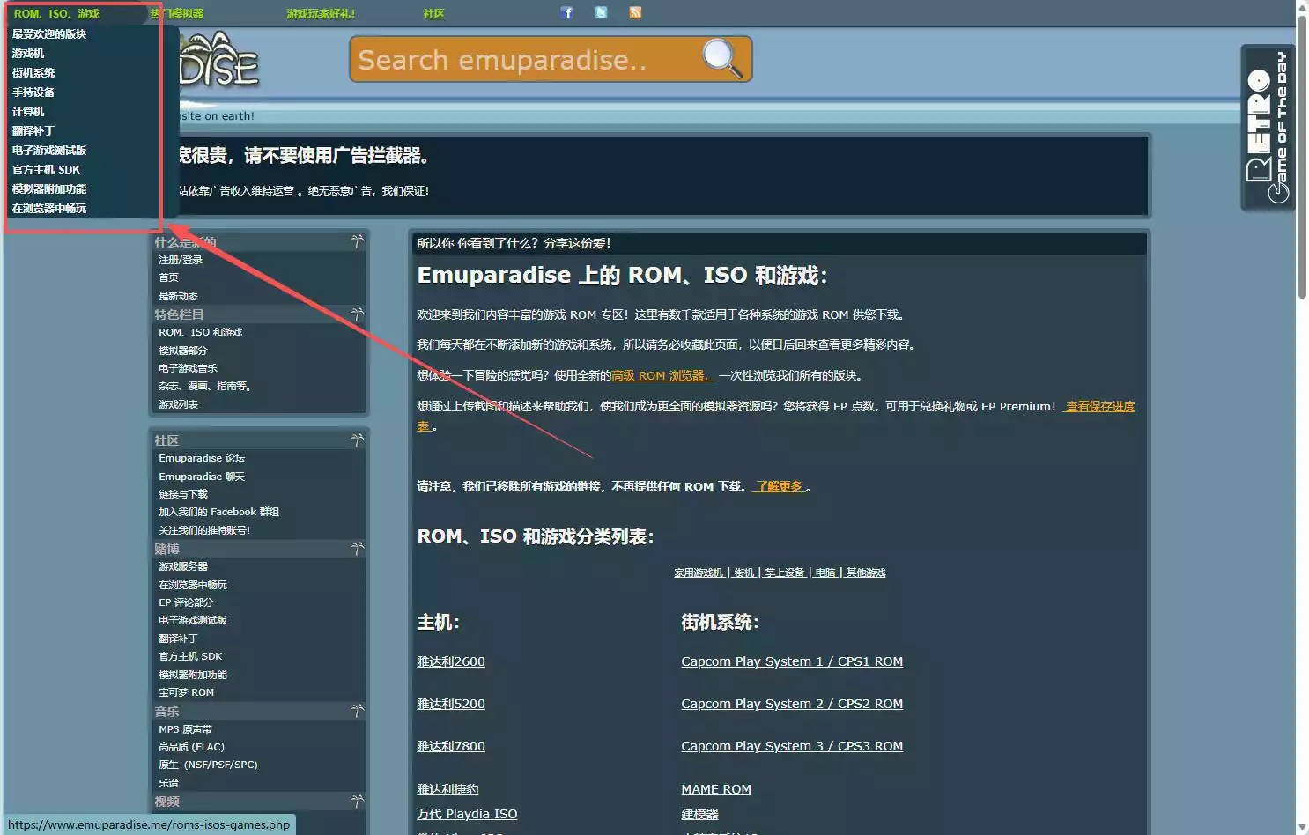Select 官方主机 SDK in dropdown menu
This screenshot has width=1309, height=835.
coord(46,169)
